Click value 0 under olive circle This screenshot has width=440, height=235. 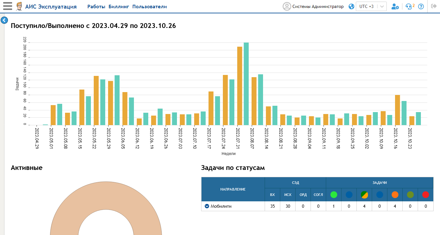[x=410, y=206]
